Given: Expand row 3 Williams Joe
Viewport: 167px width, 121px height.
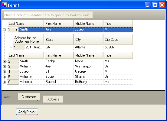Looking at the screenshot, I should tap(4, 67).
